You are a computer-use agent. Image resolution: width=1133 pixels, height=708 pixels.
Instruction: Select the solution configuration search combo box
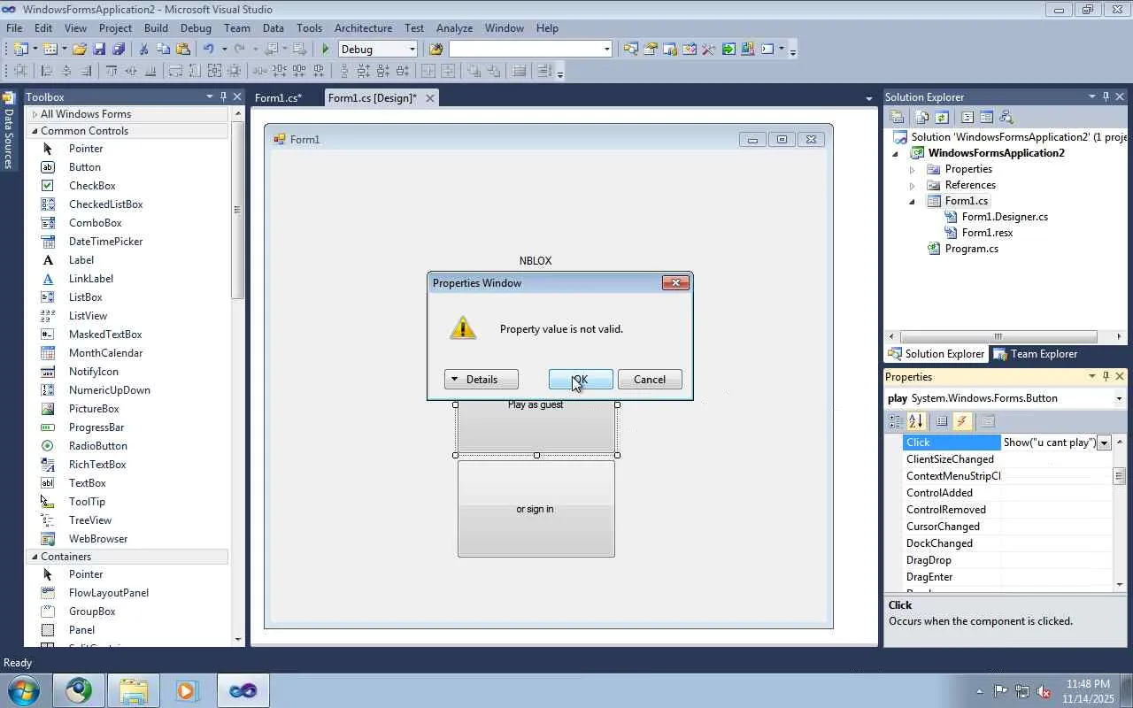tap(530, 50)
